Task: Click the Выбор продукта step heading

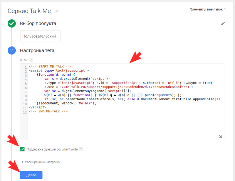Action: pyautogui.click(x=38, y=23)
